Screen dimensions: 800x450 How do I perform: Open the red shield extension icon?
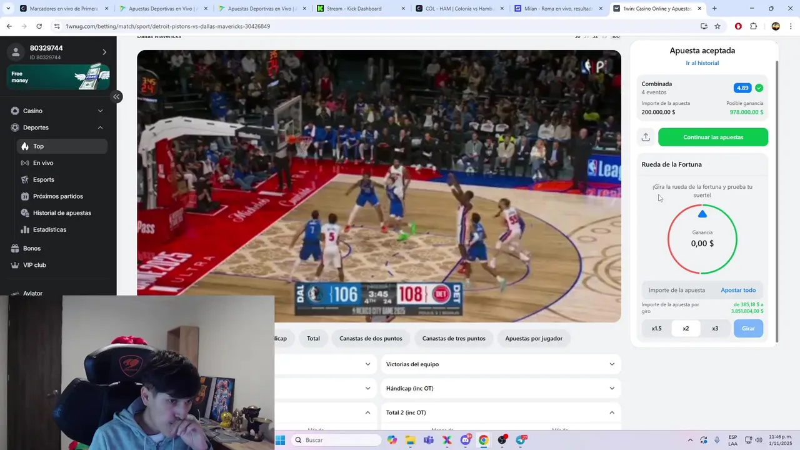pyautogui.click(x=738, y=26)
